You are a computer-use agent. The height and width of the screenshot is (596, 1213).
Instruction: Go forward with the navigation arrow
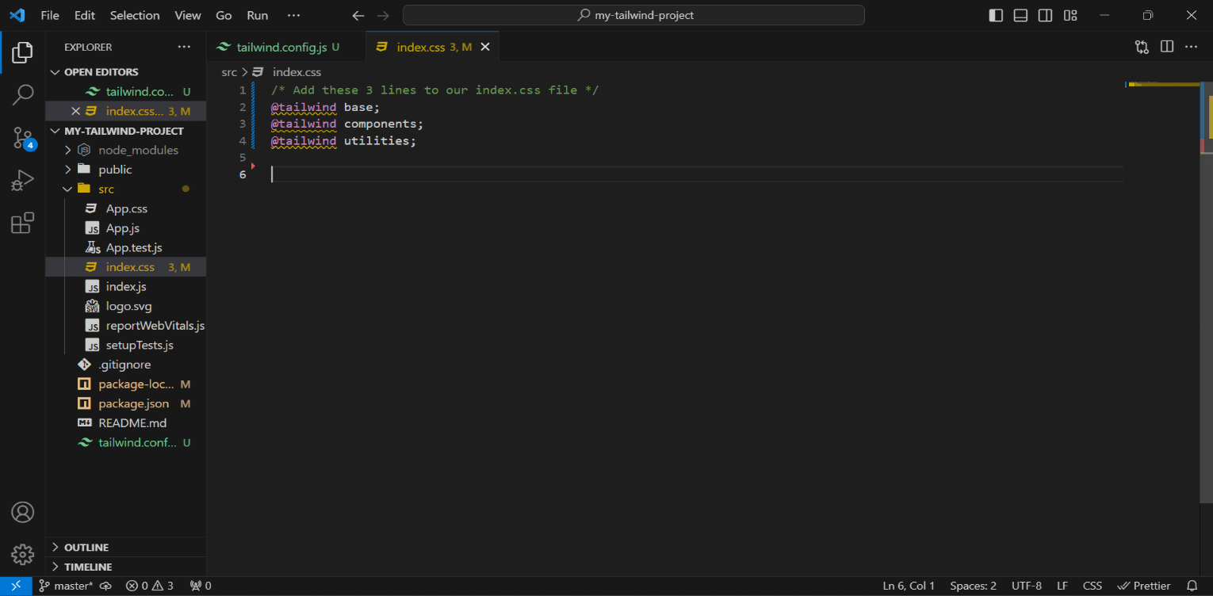point(383,15)
